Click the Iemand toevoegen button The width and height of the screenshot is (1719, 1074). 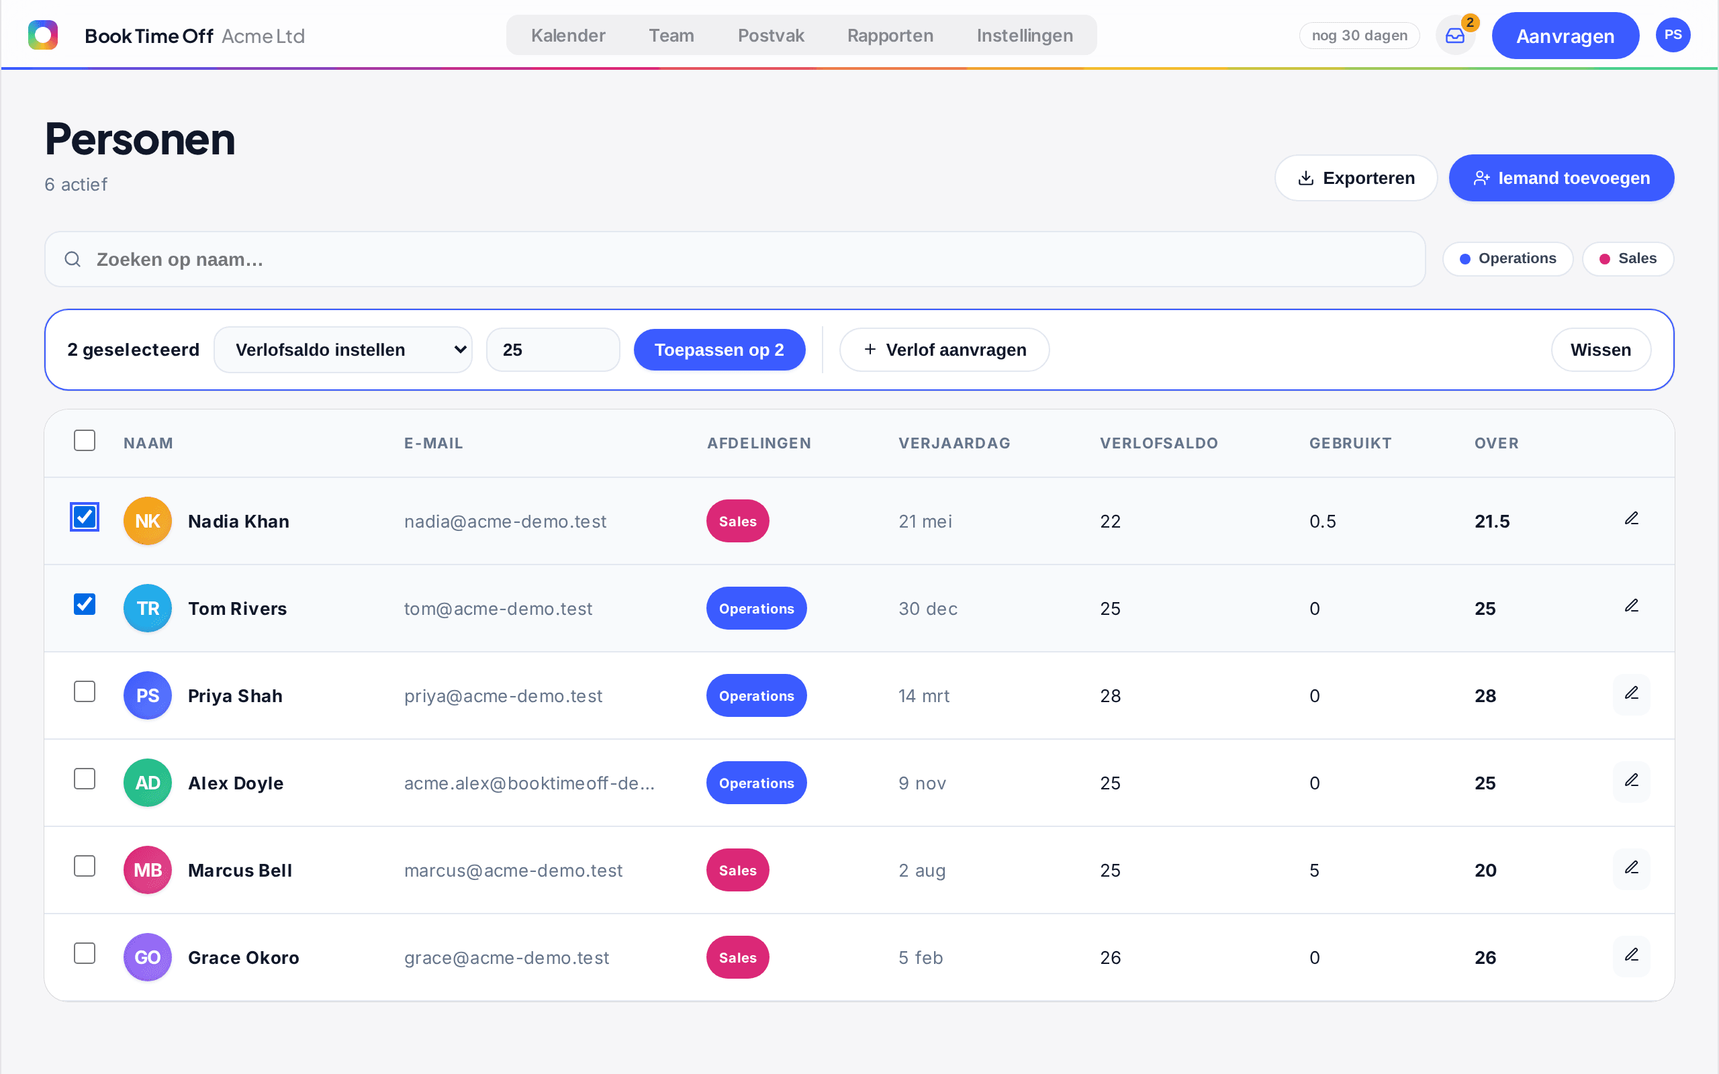pos(1561,178)
